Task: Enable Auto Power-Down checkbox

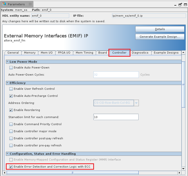Action: (11, 68)
